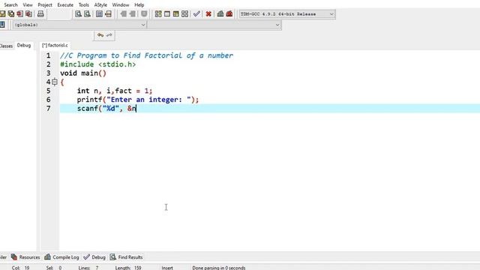Open the Execute menu
This screenshot has width=480, height=270.
pyautogui.click(x=65, y=5)
